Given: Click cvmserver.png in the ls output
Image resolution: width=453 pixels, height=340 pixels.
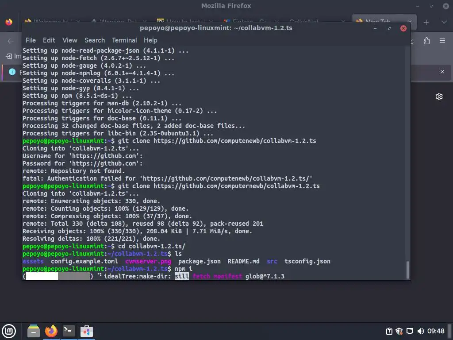Looking at the screenshot, I should tap(148, 261).
